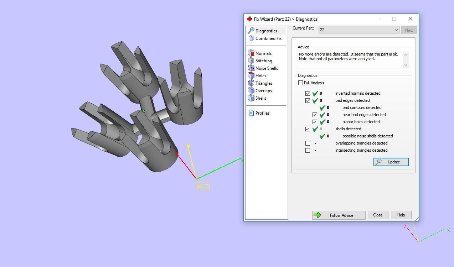The height and width of the screenshot is (267, 454).
Task: Click the red cross Fix Wizard title icon
Action: (249, 19)
